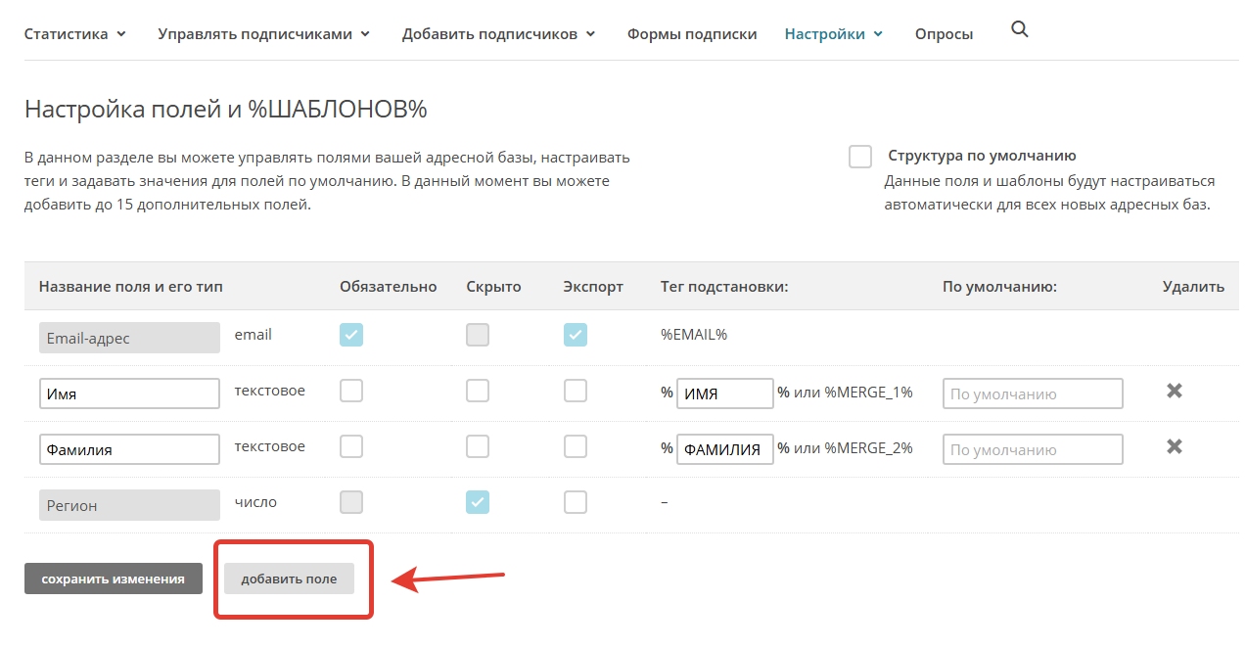
Task: Enable the Структура по умолчанию checkbox
Action: 860,157
